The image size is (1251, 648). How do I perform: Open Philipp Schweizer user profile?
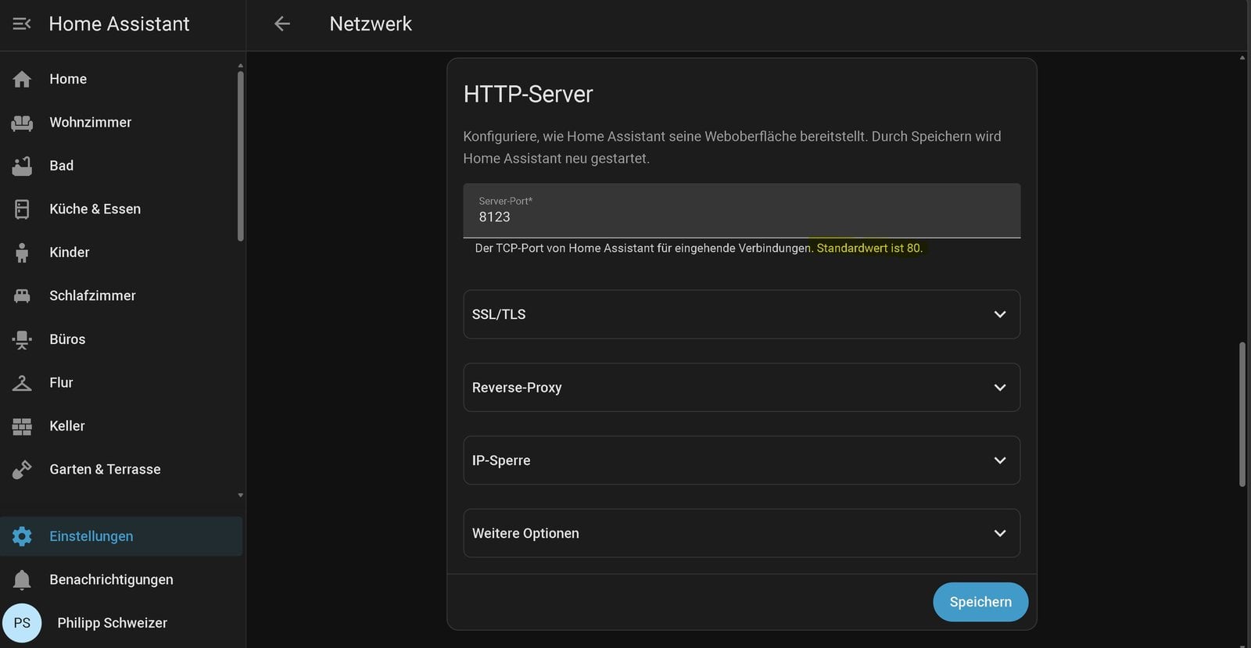pos(121,623)
